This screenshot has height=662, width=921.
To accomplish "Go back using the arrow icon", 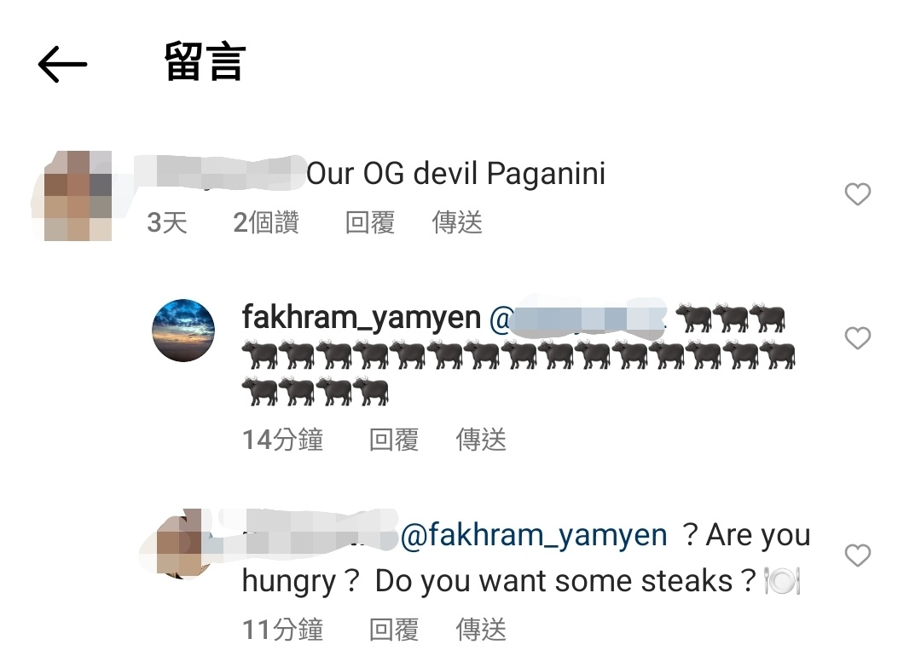I will [x=62, y=64].
